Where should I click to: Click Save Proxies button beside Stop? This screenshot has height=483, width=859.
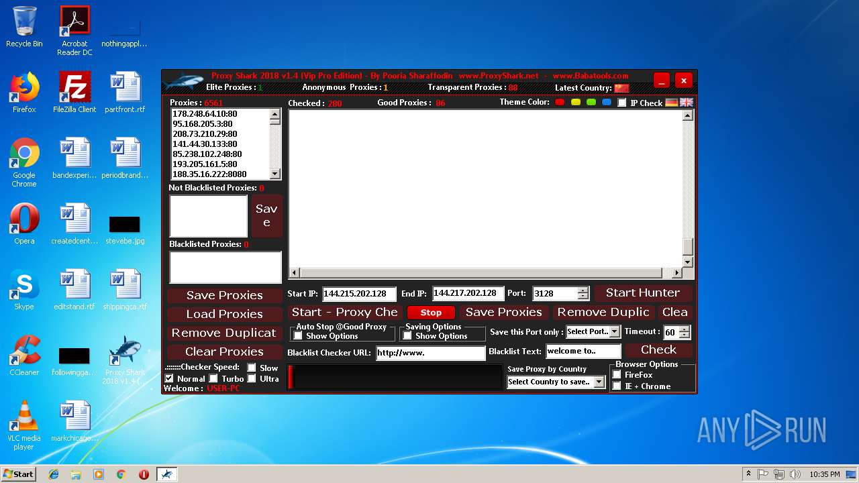[504, 312]
